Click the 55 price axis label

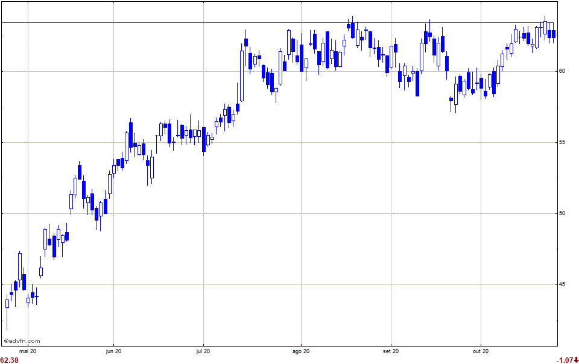562,142
